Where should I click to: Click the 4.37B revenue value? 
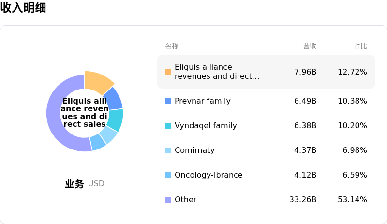pyautogui.click(x=305, y=150)
